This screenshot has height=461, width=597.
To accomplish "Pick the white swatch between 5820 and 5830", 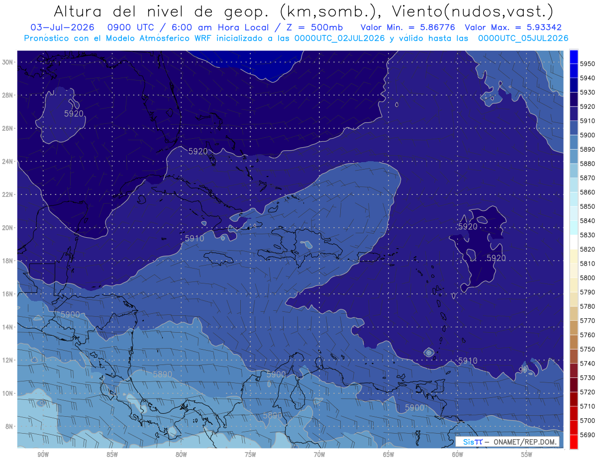I will [x=574, y=242].
